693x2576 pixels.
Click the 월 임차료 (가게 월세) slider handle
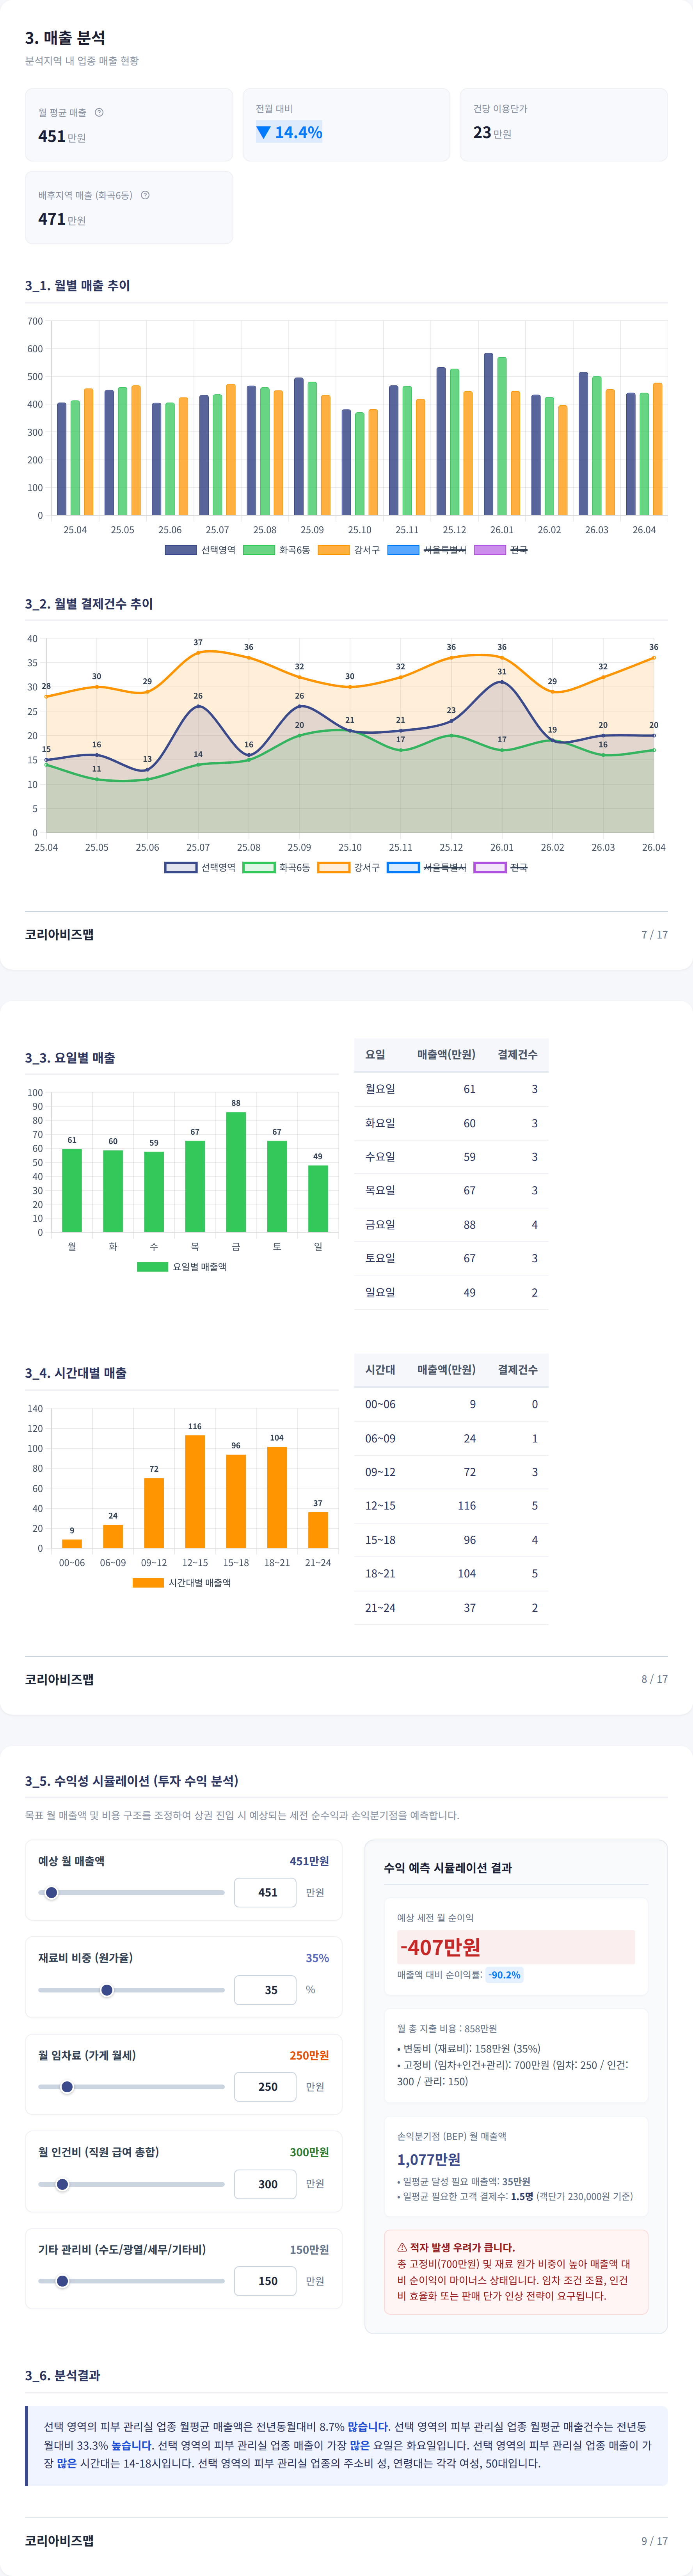67,2086
